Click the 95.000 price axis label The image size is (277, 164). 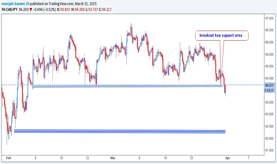coord(269,66)
